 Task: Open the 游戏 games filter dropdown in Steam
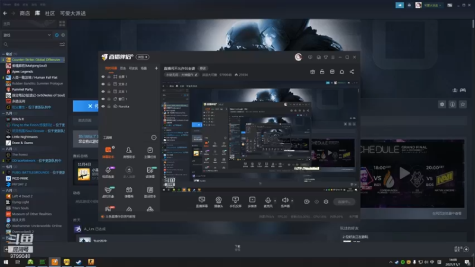point(27,35)
